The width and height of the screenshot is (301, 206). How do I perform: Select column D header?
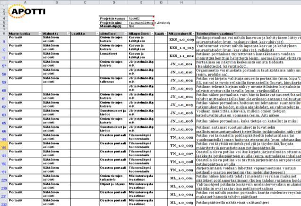113,2
